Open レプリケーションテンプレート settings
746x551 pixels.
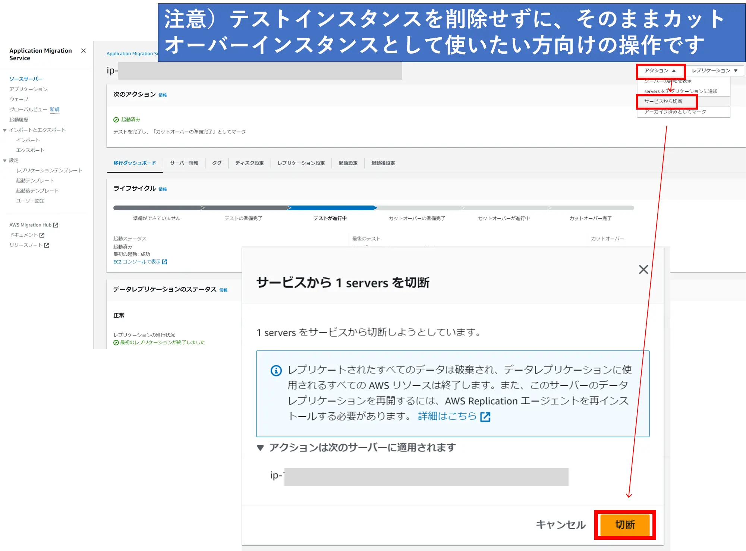49,170
